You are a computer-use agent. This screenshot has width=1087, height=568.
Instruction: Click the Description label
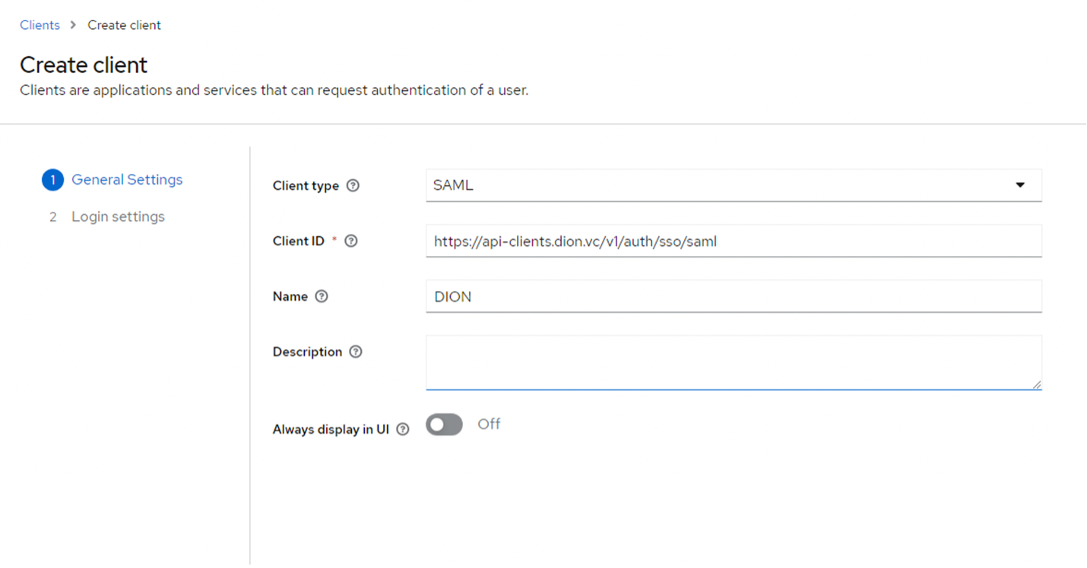coord(307,352)
